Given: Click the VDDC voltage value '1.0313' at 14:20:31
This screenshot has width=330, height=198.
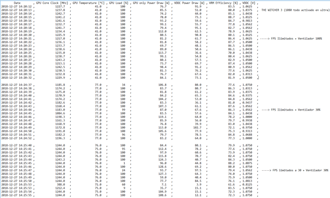Looking at the screenshot, I should tap(247, 74).
